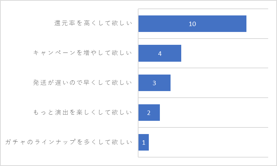Select category label ガチャのラインナップを多くして欲しい
The width and height of the screenshot is (277, 166).
click(69, 142)
